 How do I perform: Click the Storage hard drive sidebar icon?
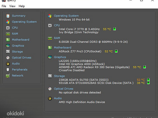[x=8, y=52]
